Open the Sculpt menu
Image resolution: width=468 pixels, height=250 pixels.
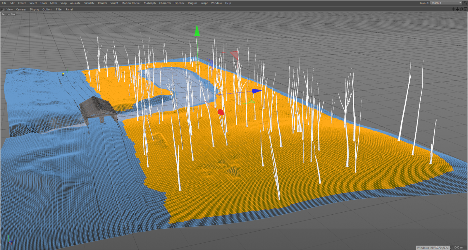click(114, 3)
